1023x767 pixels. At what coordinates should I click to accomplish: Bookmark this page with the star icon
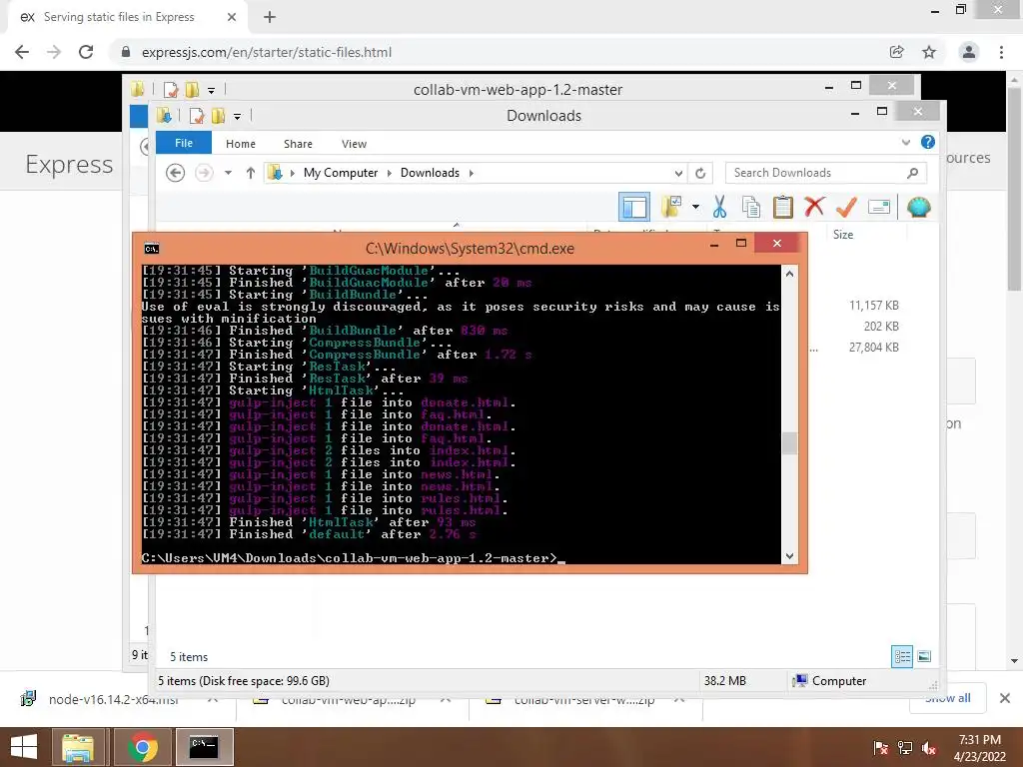point(929,52)
